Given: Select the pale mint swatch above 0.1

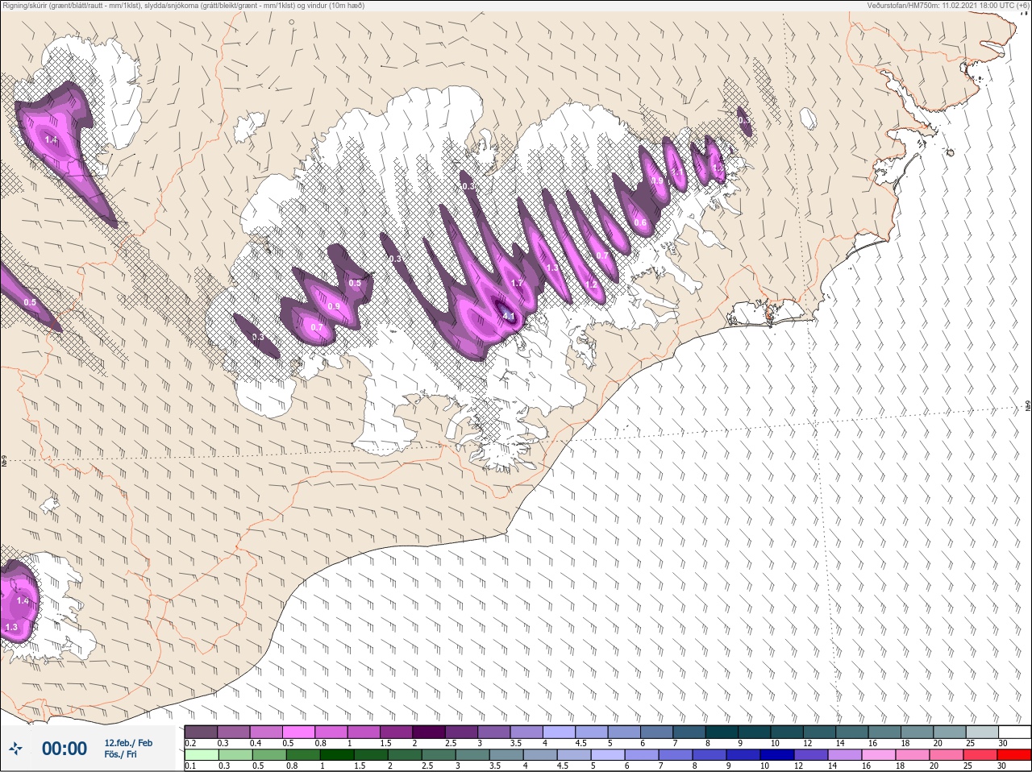Looking at the screenshot, I should 202,754.
